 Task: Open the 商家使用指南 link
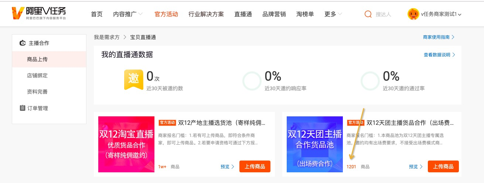coord(439,37)
